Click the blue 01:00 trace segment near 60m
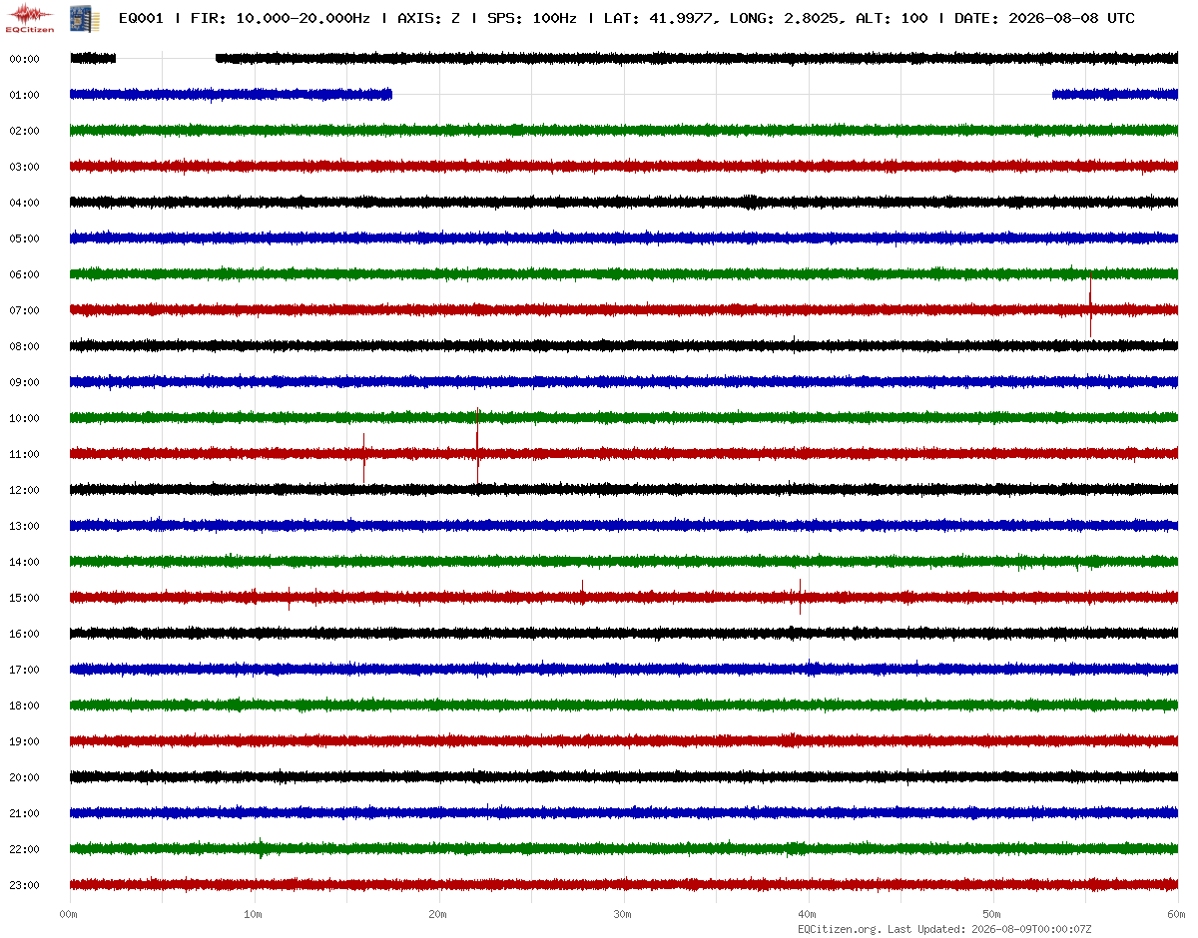Image resolution: width=1198 pixels, height=938 pixels. point(1115,95)
